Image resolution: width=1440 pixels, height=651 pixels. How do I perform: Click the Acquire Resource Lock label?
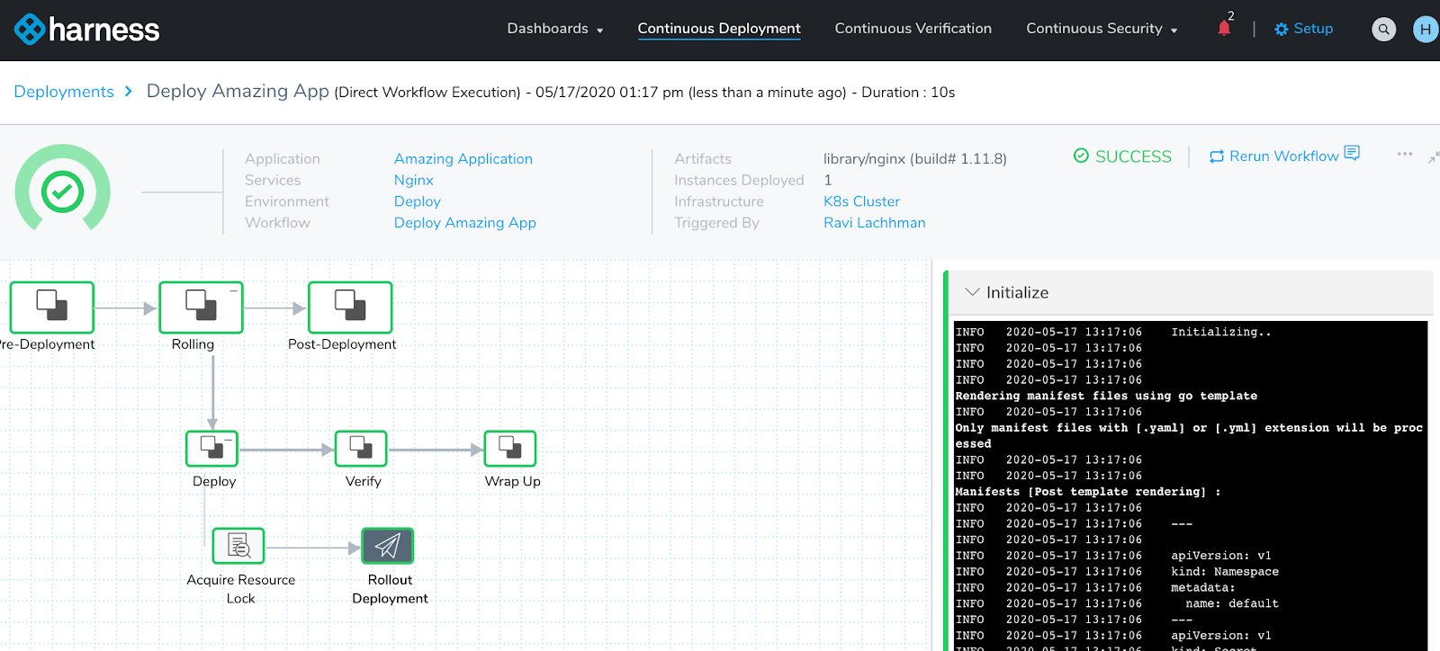coord(241,590)
